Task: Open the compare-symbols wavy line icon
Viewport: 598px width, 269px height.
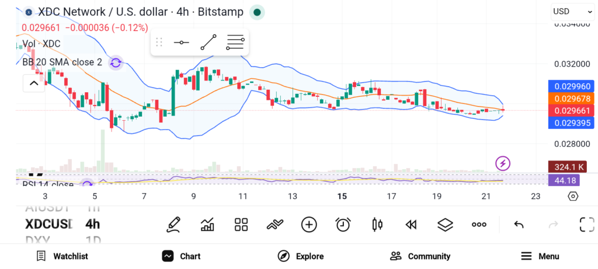Action: tap(275, 225)
